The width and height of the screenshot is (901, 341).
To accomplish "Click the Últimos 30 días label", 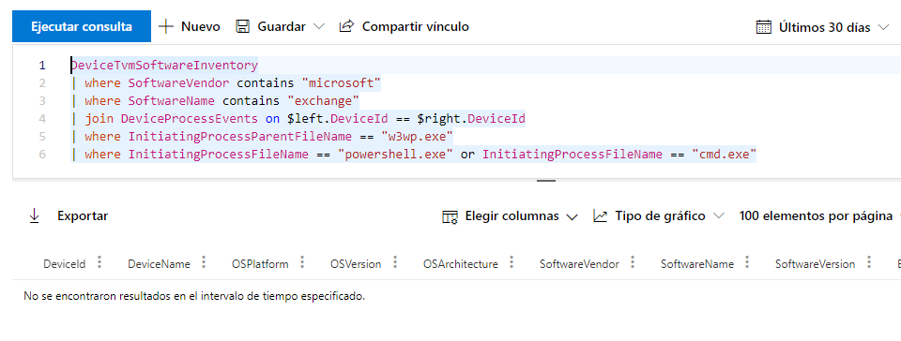I will coord(825,27).
